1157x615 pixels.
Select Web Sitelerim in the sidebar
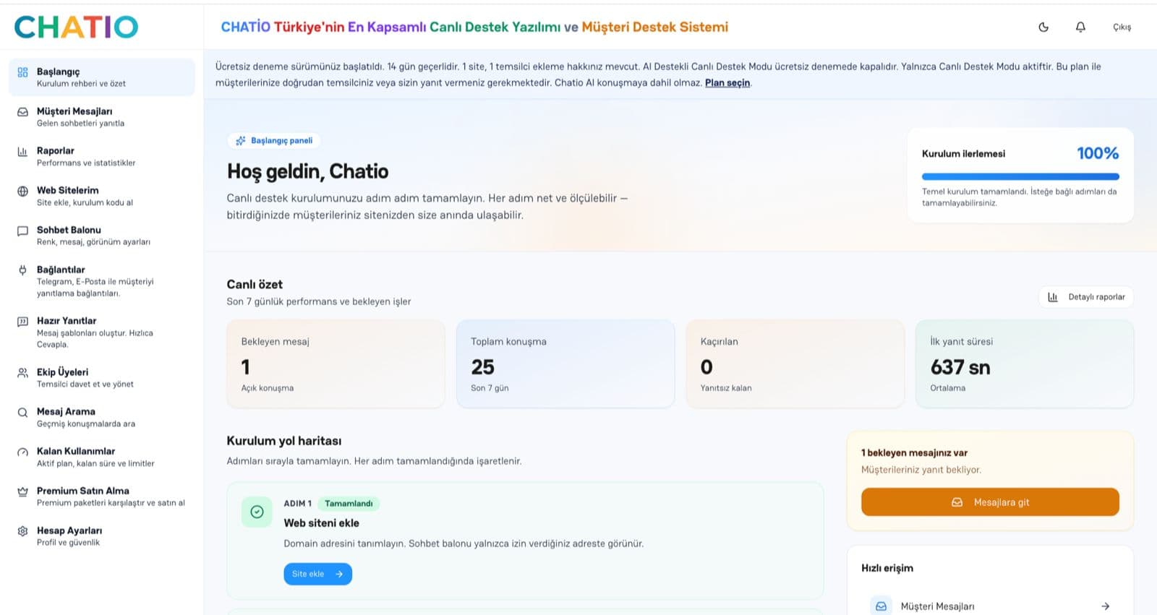click(102, 197)
